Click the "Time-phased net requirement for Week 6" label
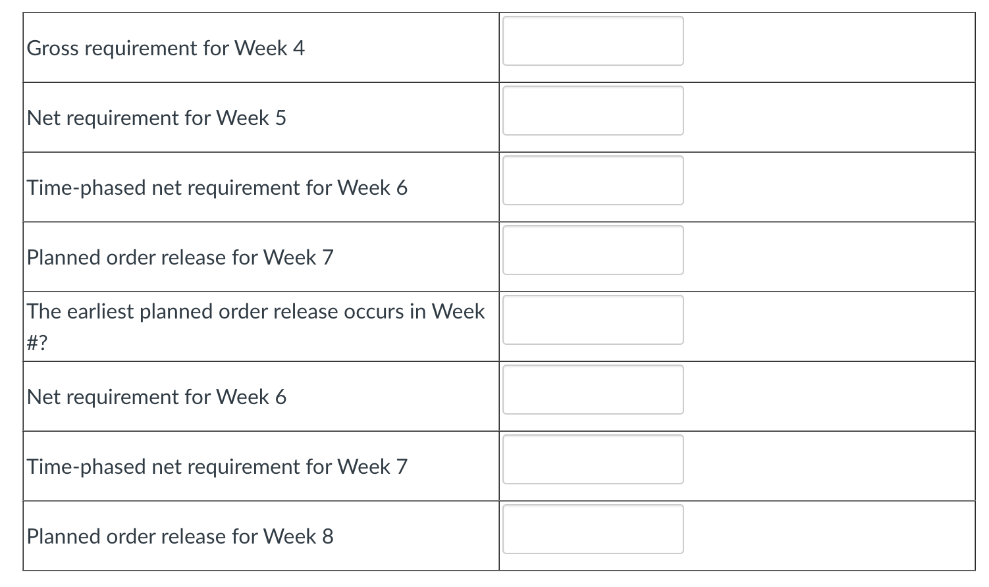 pyautogui.click(x=217, y=188)
